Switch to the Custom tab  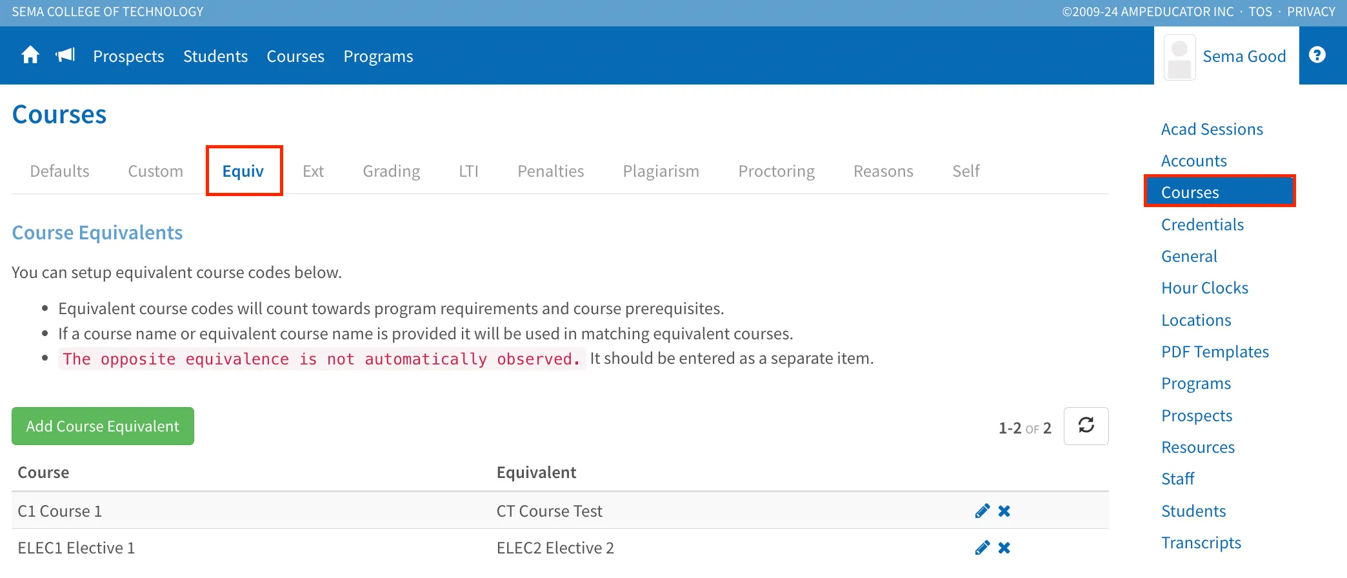[155, 171]
